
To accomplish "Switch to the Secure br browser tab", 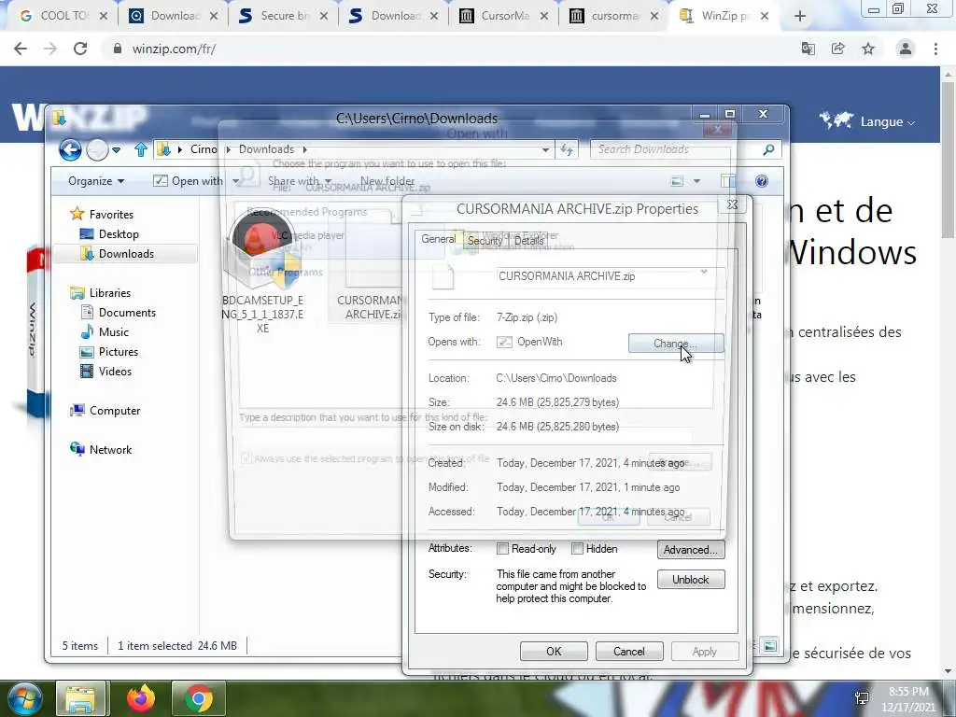I will coord(285,16).
